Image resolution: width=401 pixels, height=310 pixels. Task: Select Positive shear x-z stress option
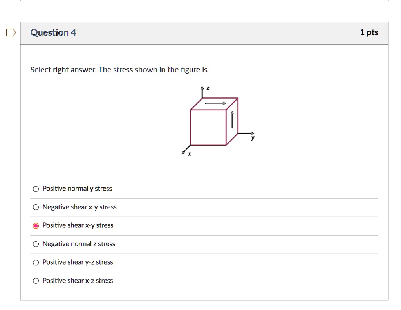(36, 280)
